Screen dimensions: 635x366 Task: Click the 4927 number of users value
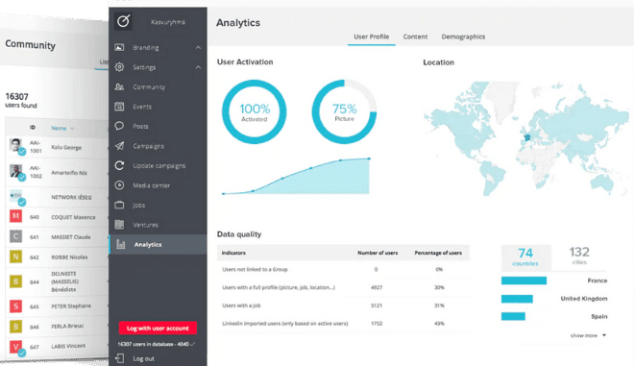(x=377, y=287)
